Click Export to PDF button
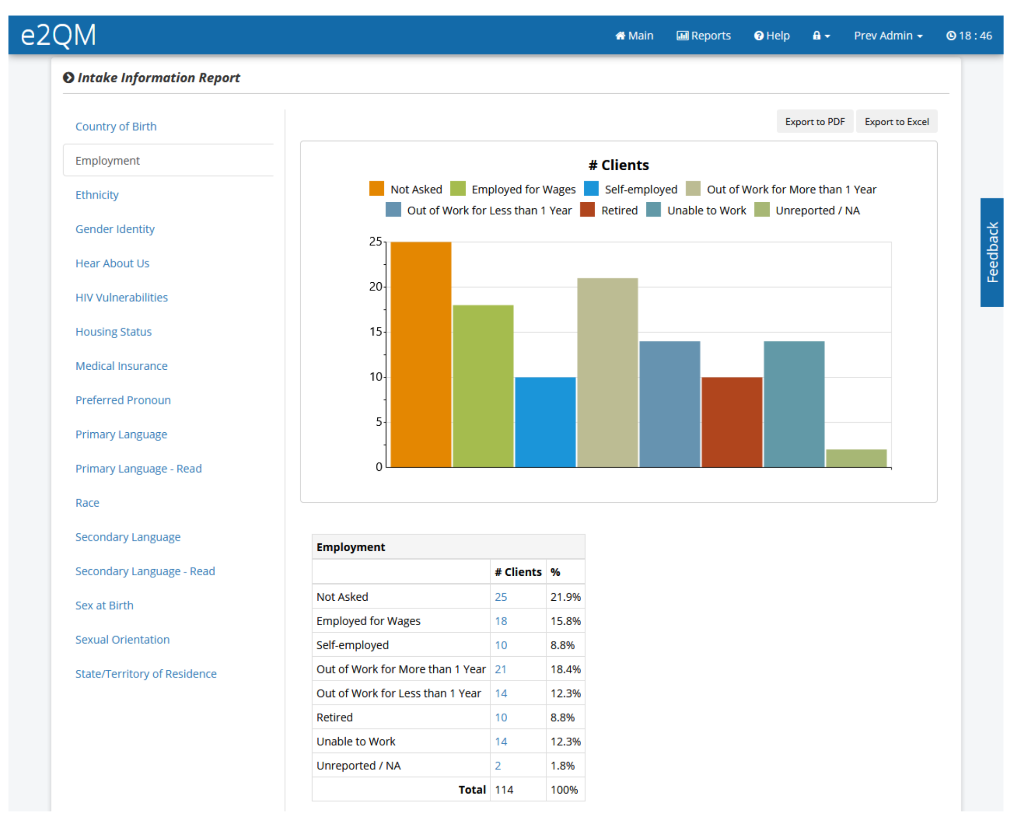Image resolution: width=1011 pixels, height=818 pixels. point(814,121)
